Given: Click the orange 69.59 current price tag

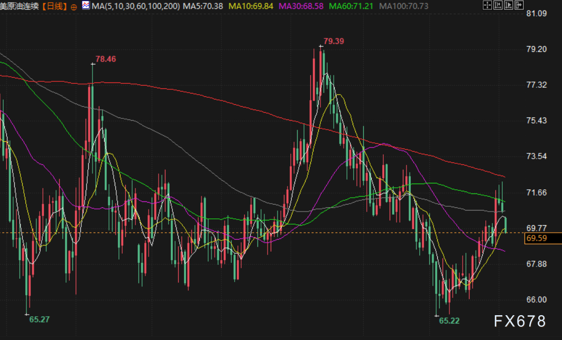Looking at the screenshot, I should 536,238.
